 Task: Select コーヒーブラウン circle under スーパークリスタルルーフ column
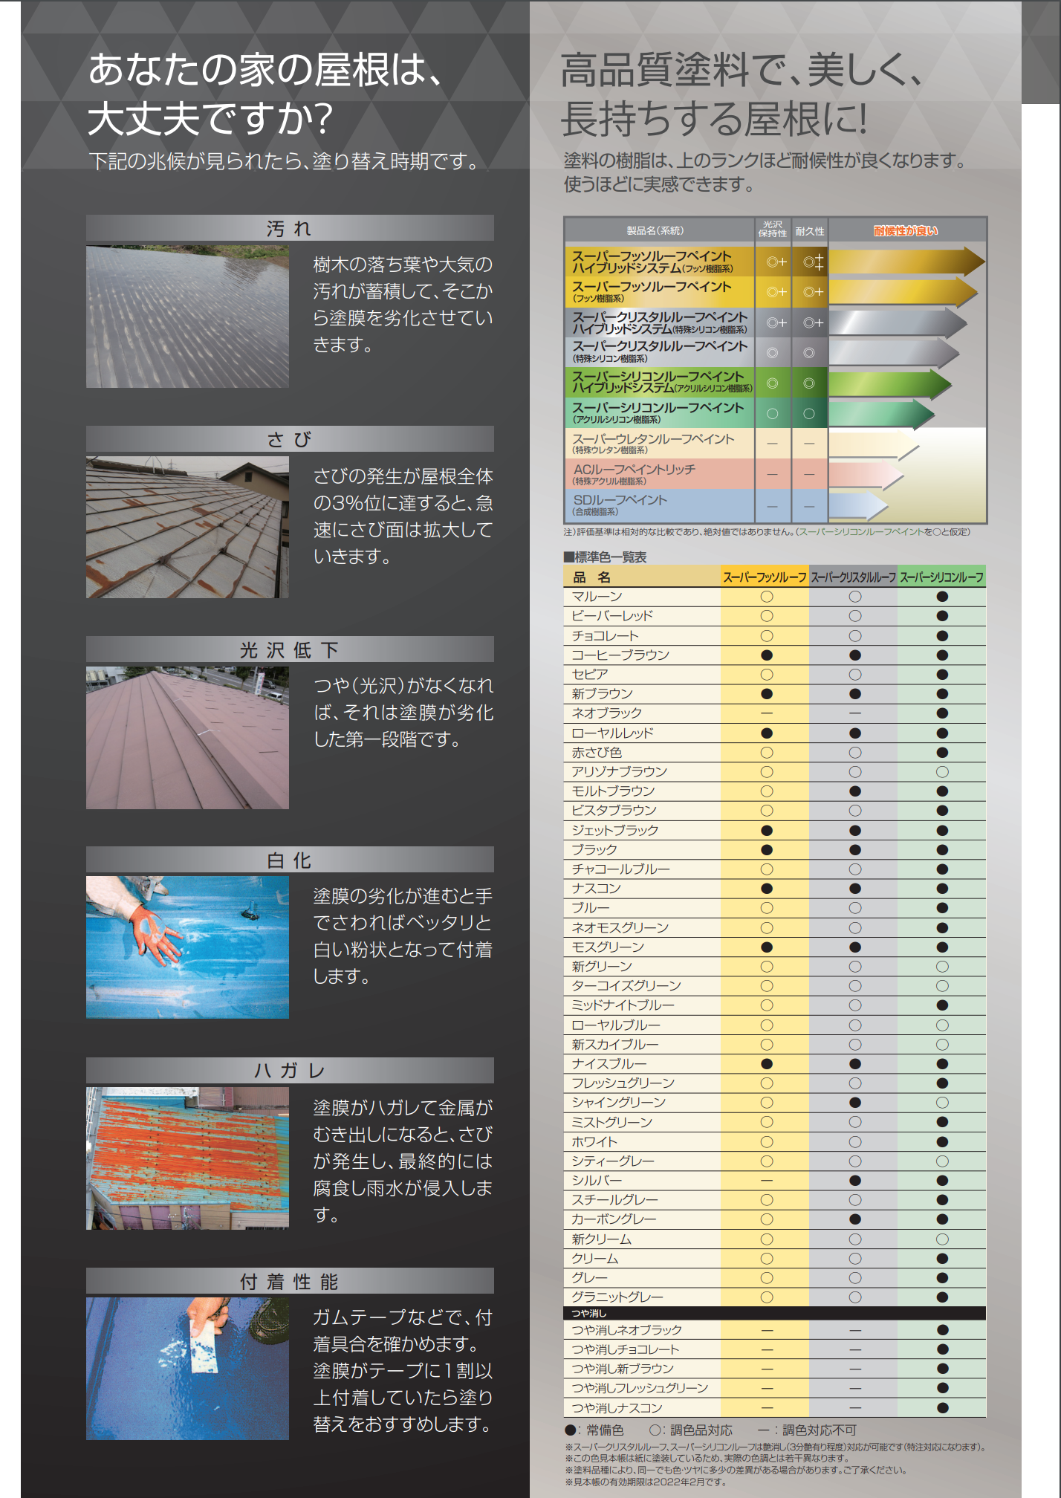pyautogui.click(x=855, y=655)
